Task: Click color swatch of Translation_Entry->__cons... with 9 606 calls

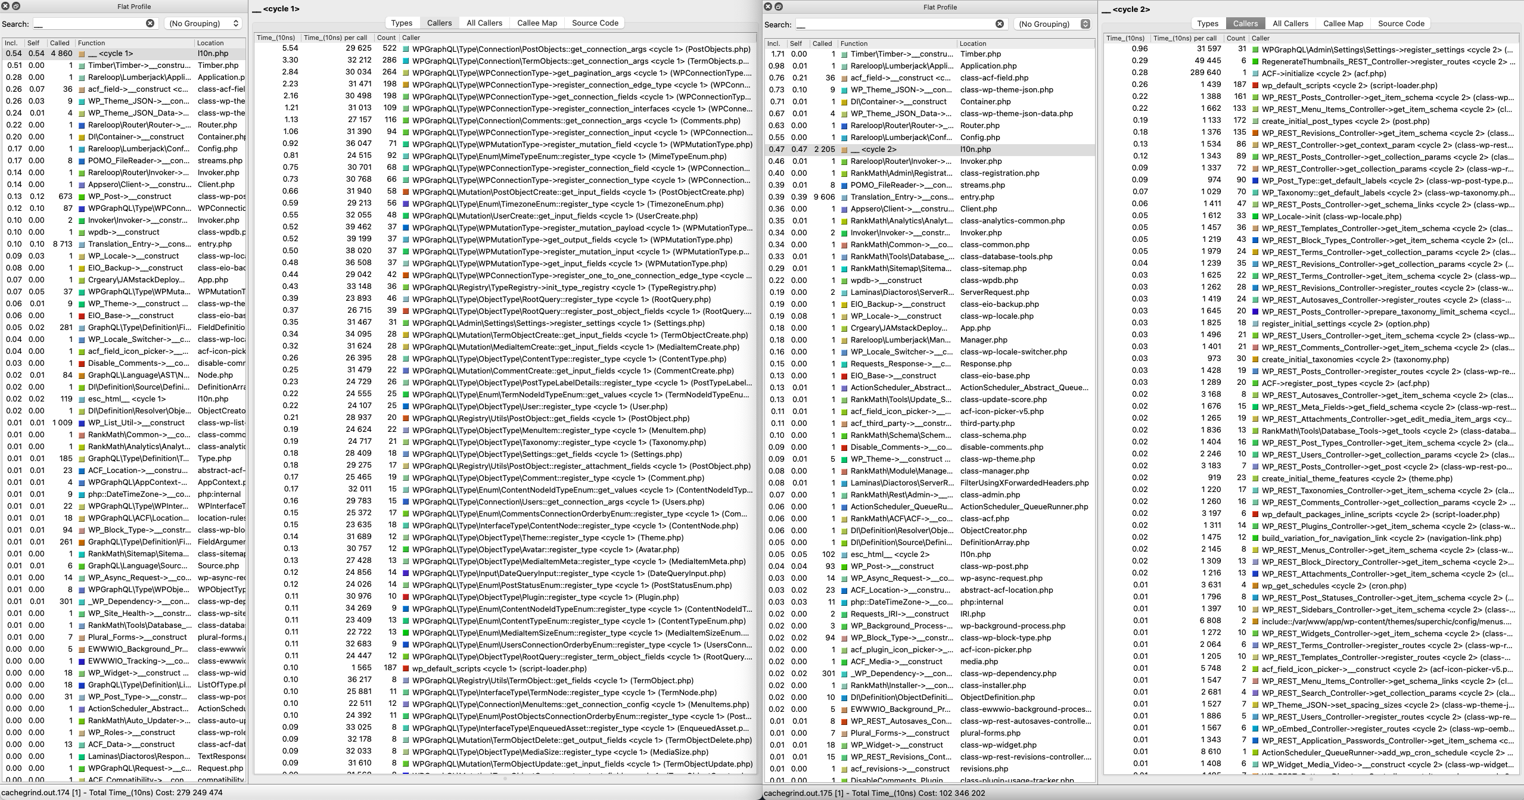Action: point(844,197)
